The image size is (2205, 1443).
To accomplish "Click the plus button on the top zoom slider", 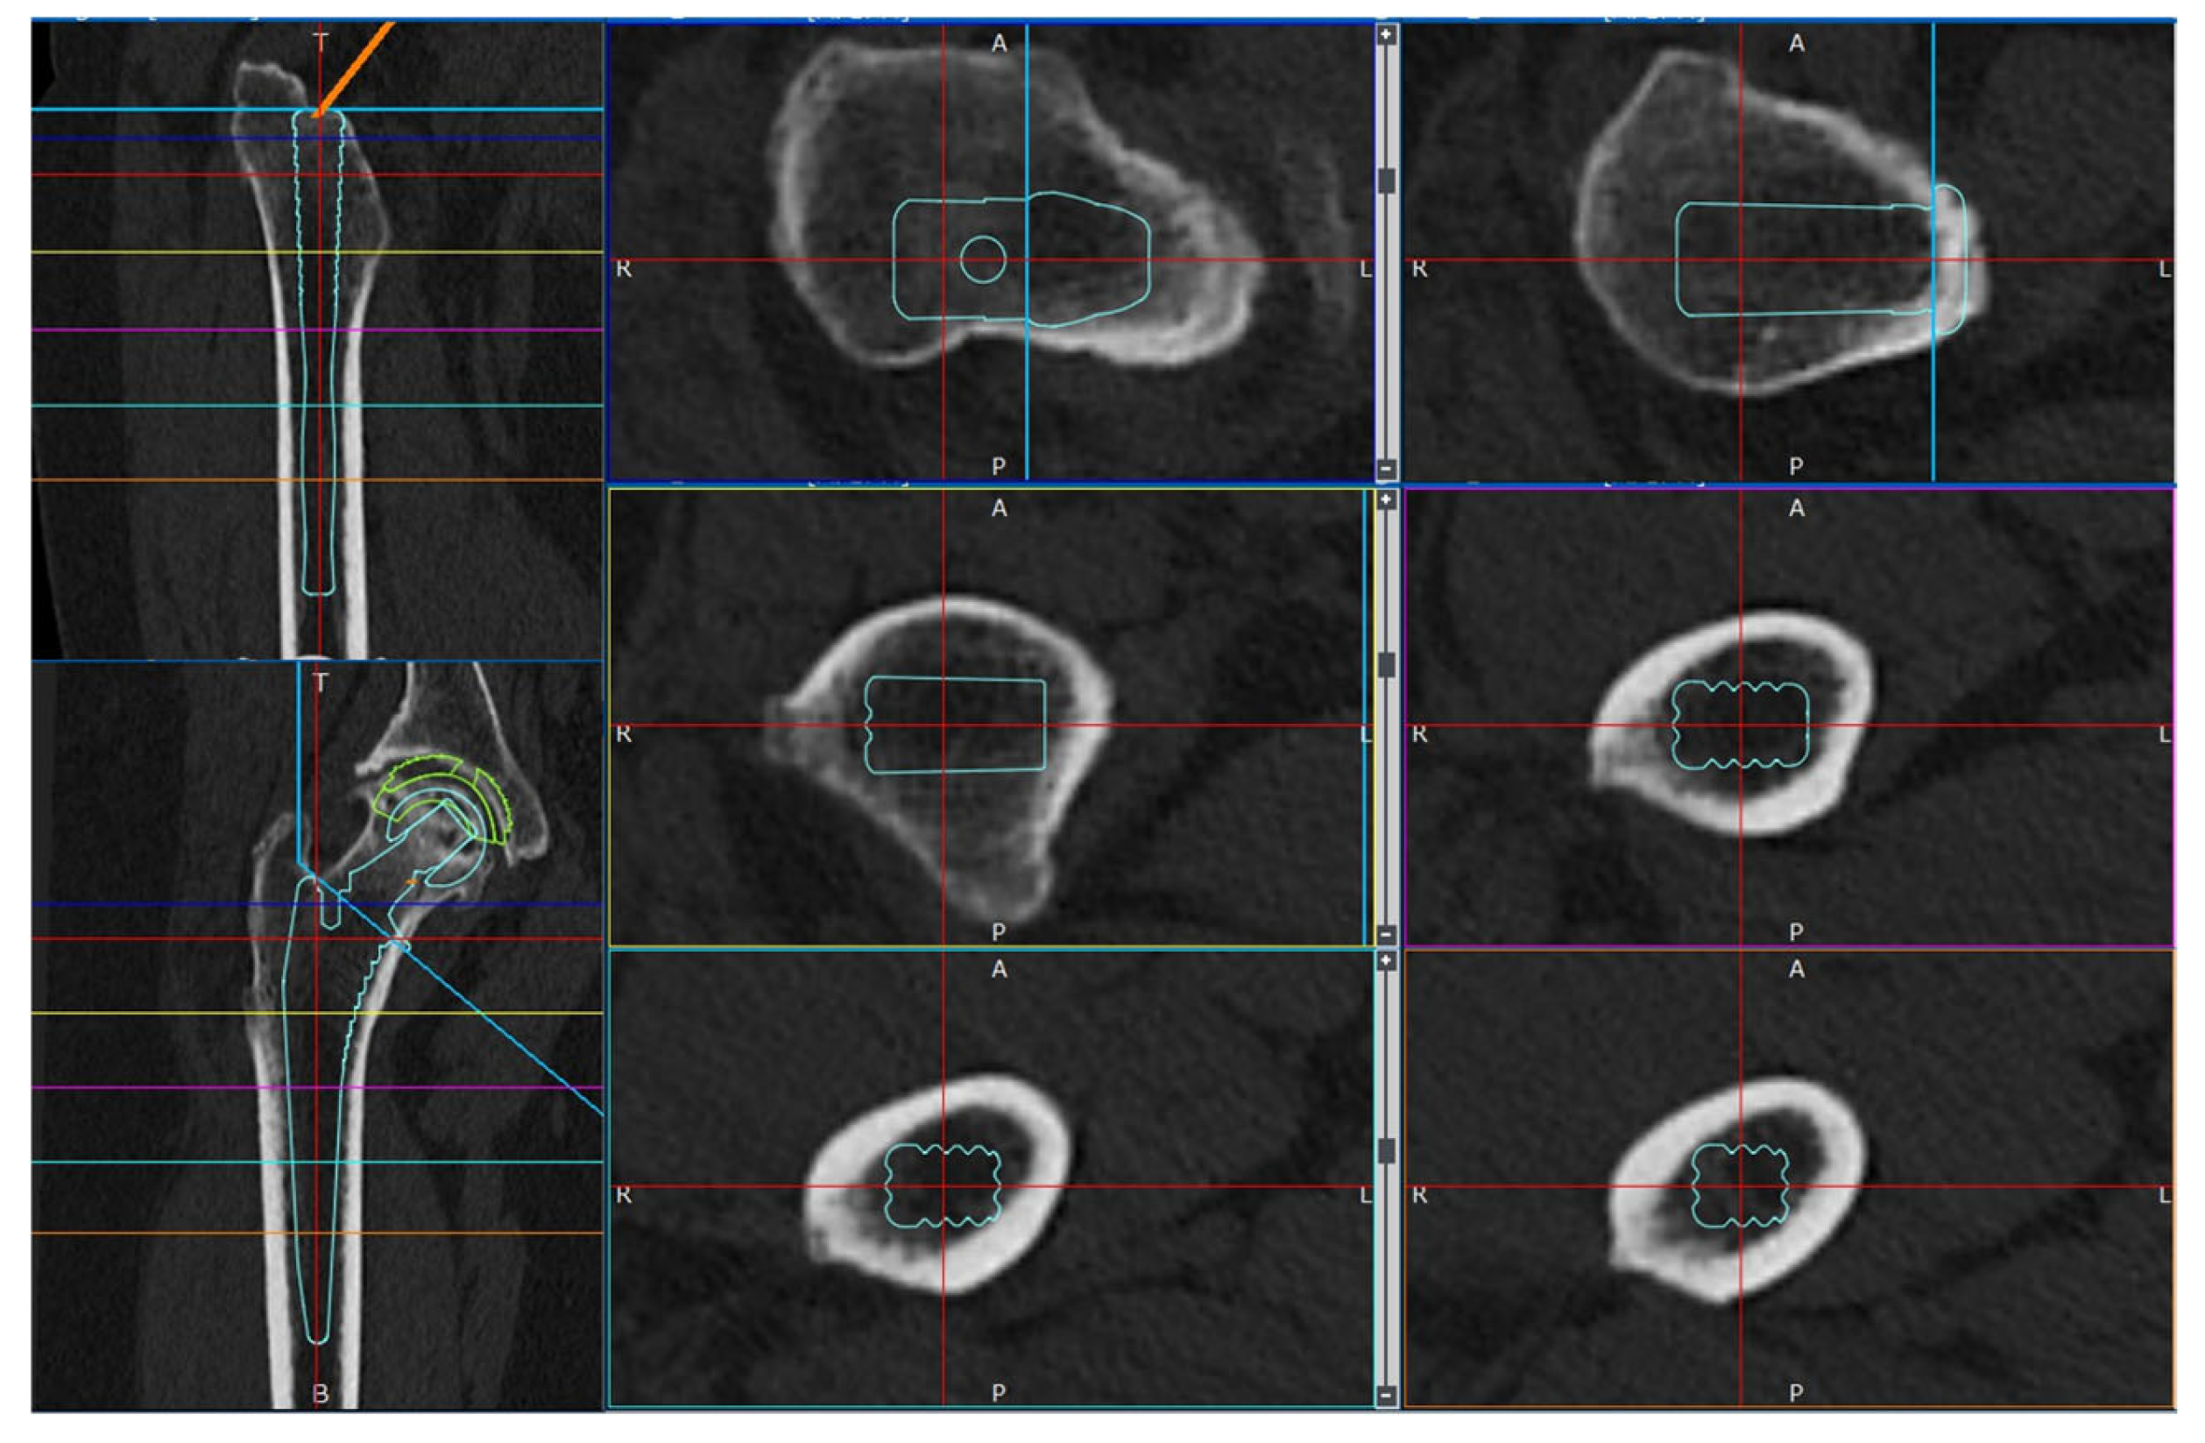I will [1386, 35].
